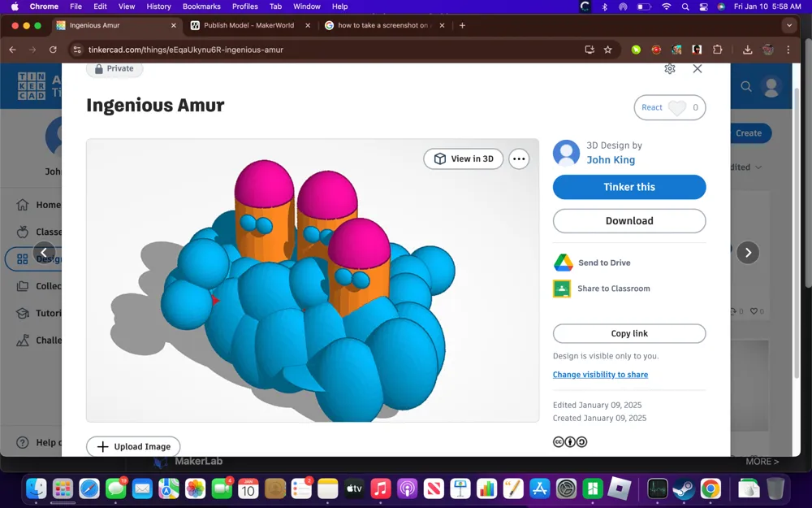Click the 3D model preview image
The height and width of the screenshot is (508, 812).
point(313,280)
